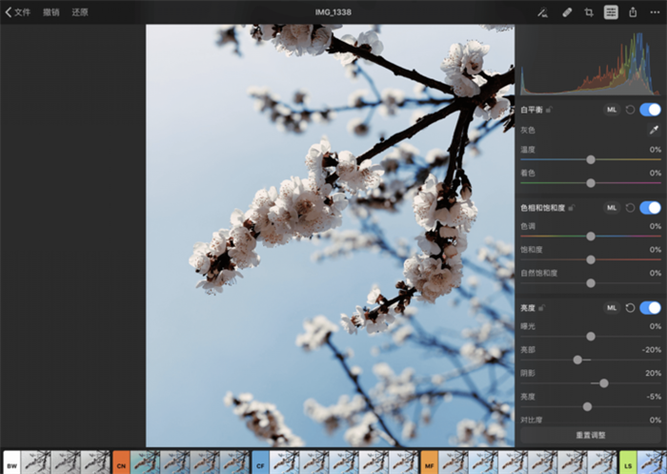Reset the 亮度 section with circular arrow
The width and height of the screenshot is (667, 474).
pyautogui.click(x=631, y=308)
